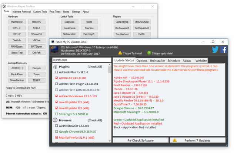
Task: Launch HWiNFO in Repair Toolbox
Action: (x=37, y=22)
